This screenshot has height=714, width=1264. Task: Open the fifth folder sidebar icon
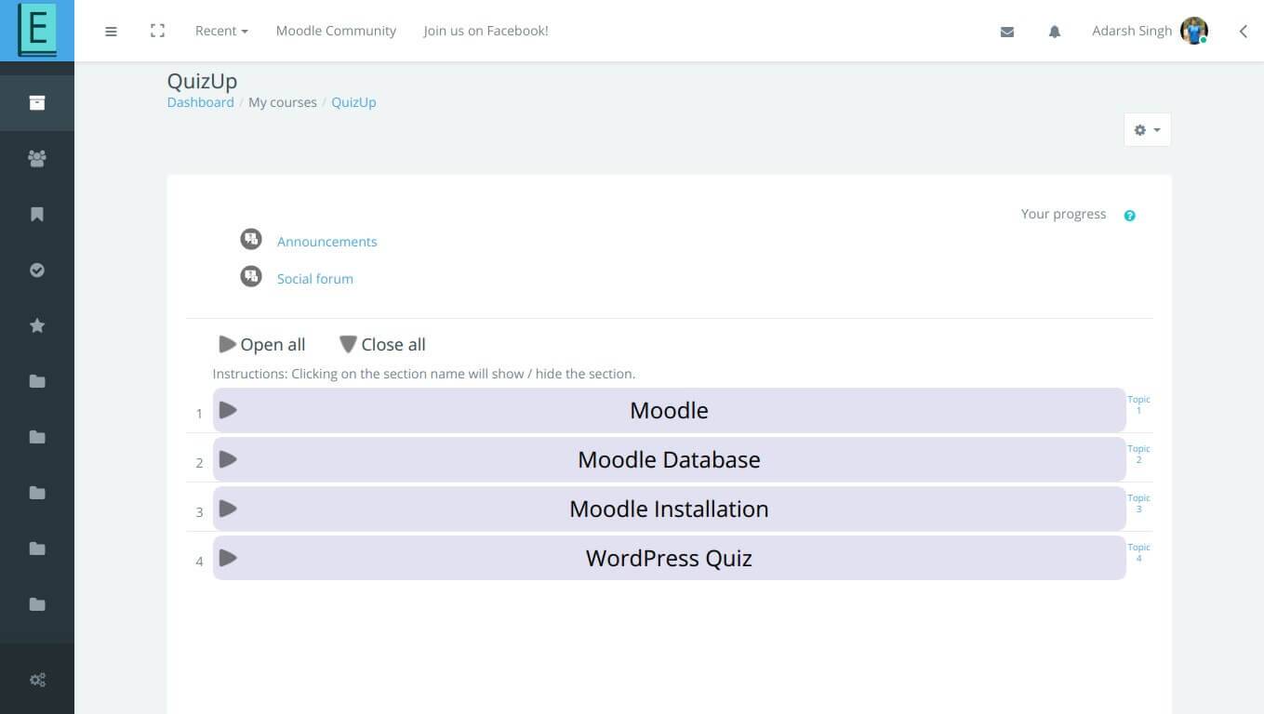click(37, 604)
